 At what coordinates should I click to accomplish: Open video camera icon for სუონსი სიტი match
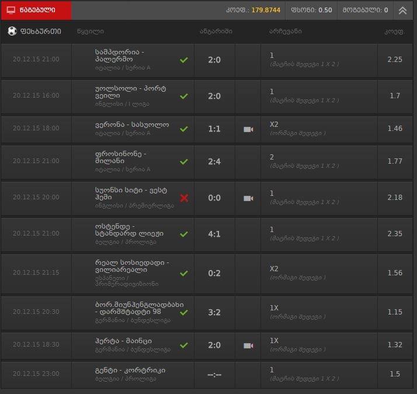point(248,198)
